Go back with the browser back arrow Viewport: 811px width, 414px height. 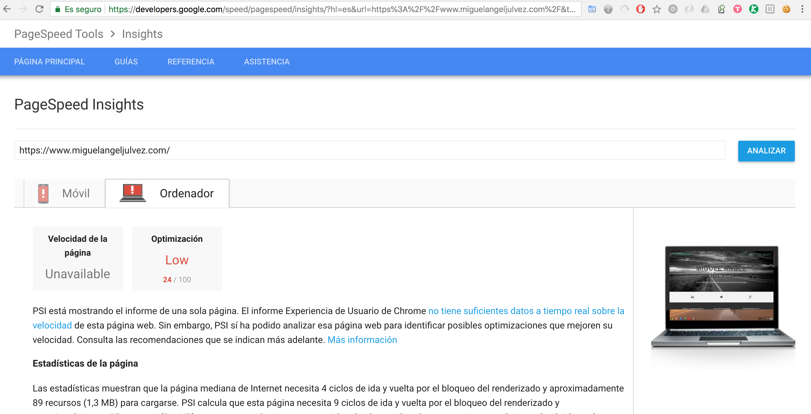(x=7, y=9)
